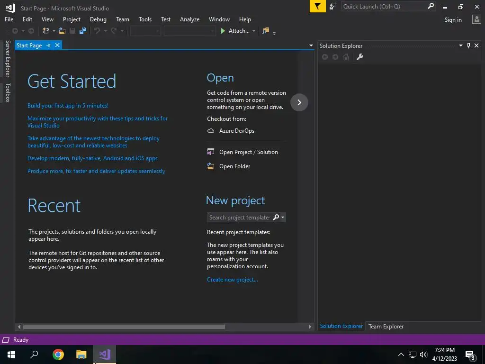Click the Open File toolbar icon
This screenshot has height=364, width=485.
click(62, 31)
